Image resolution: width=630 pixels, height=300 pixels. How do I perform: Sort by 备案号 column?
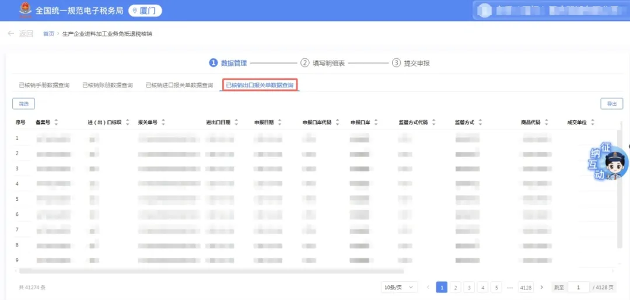click(56, 123)
